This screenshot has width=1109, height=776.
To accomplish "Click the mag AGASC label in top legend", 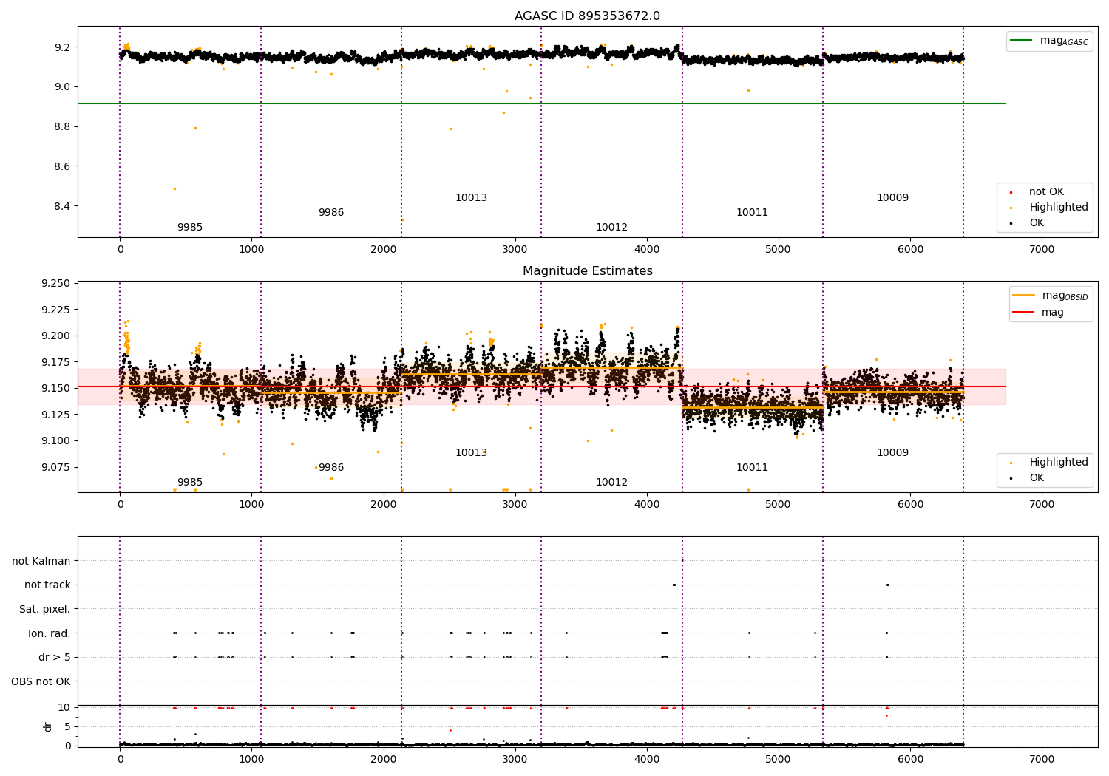I will (x=1064, y=41).
